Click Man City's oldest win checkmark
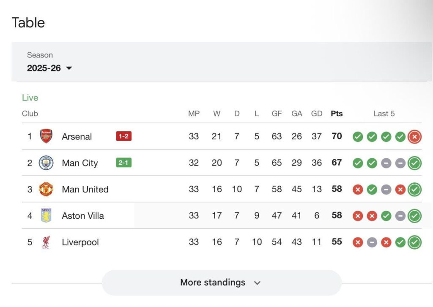The image size is (433, 307). (x=357, y=163)
